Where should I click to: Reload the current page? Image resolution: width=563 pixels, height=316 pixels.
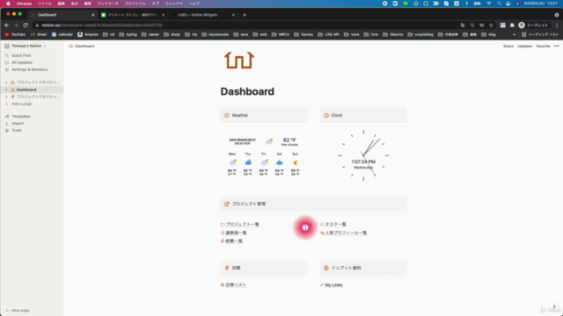pyautogui.click(x=26, y=25)
